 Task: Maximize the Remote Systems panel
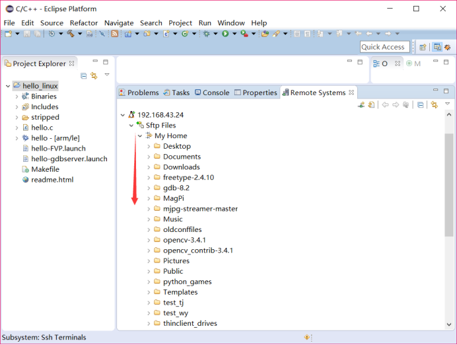pos(446,91)
